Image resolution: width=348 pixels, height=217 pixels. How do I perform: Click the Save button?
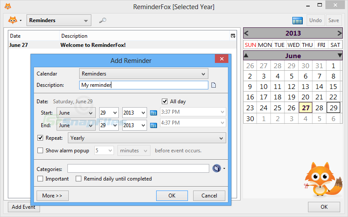coord(334,20)
